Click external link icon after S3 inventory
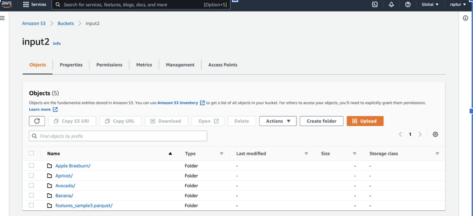473x216 pixels. click(x=202, y=103)
